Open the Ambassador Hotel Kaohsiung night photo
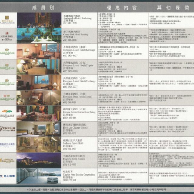The height and width of the screenshot is (194, 194). [x=38, y=20]
